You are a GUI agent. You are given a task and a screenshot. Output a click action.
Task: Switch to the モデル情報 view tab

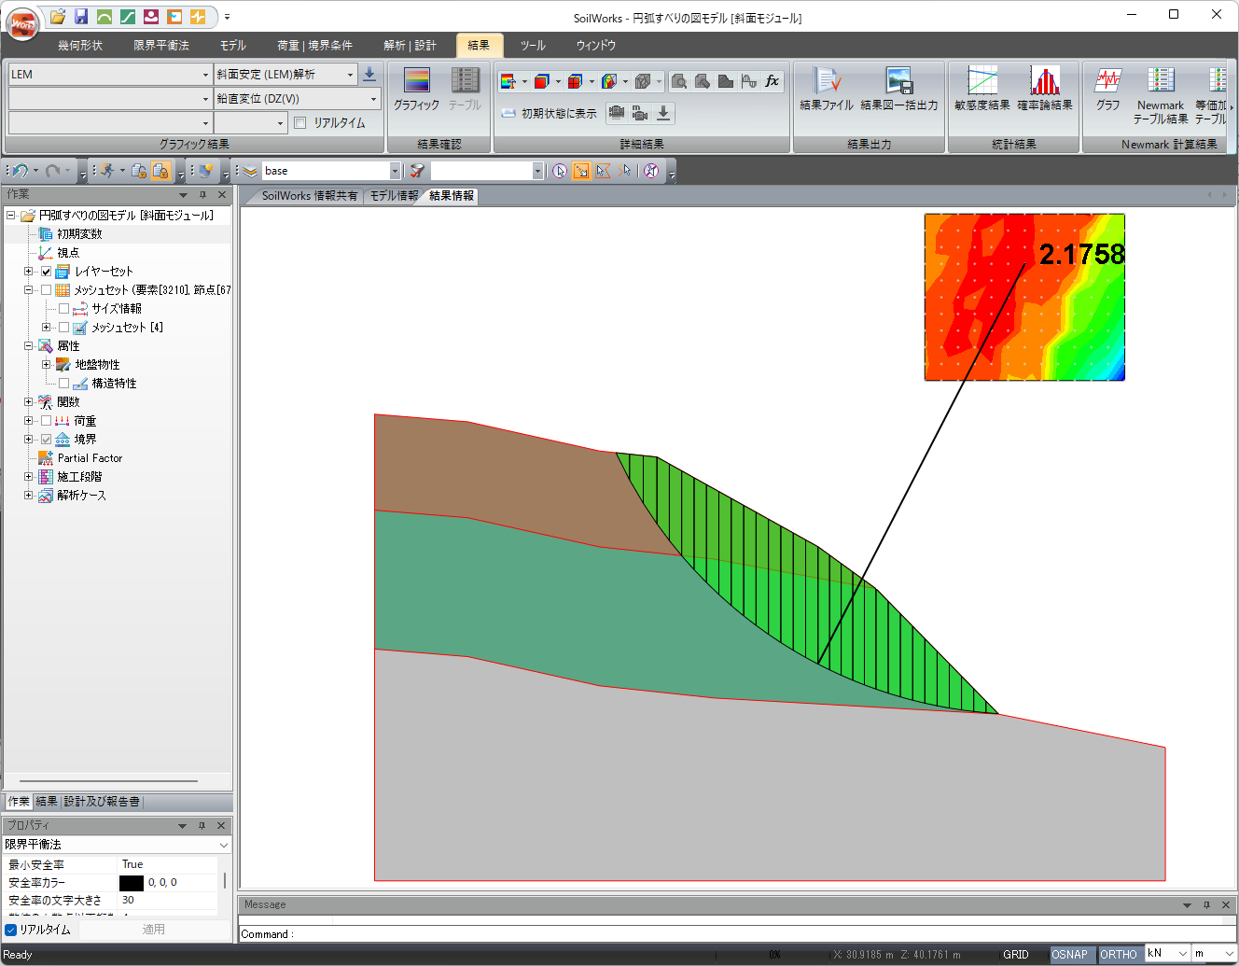pyautogui.click(x=394, y=196)
